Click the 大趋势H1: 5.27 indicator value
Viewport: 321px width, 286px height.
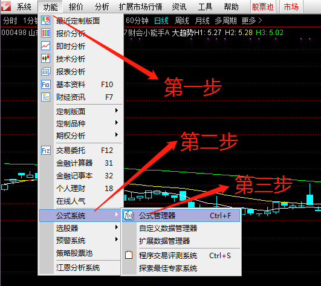pos(196,33)
